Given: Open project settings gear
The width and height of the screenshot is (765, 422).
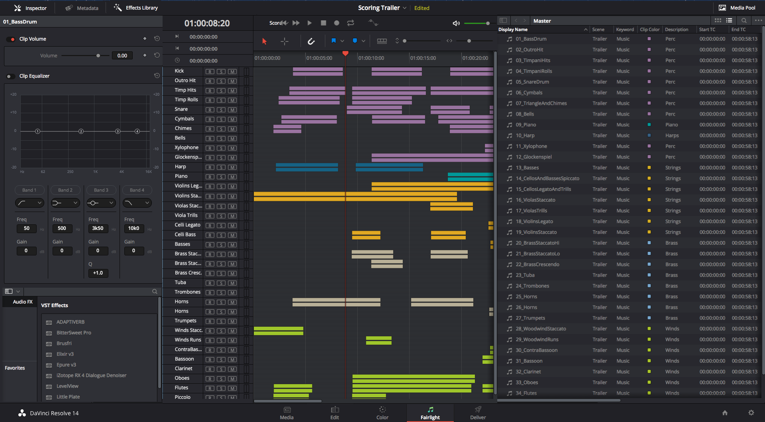Looking at the screenshot, I should [x=751, y=413].
